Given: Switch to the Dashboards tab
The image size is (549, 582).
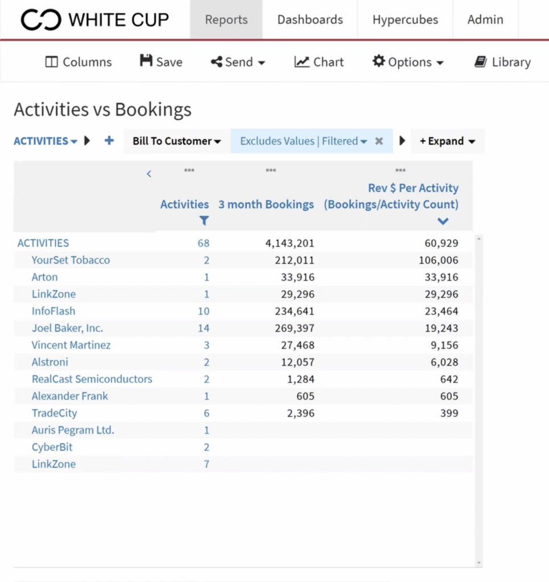Looking at the screenshot, I should (310, 20).
